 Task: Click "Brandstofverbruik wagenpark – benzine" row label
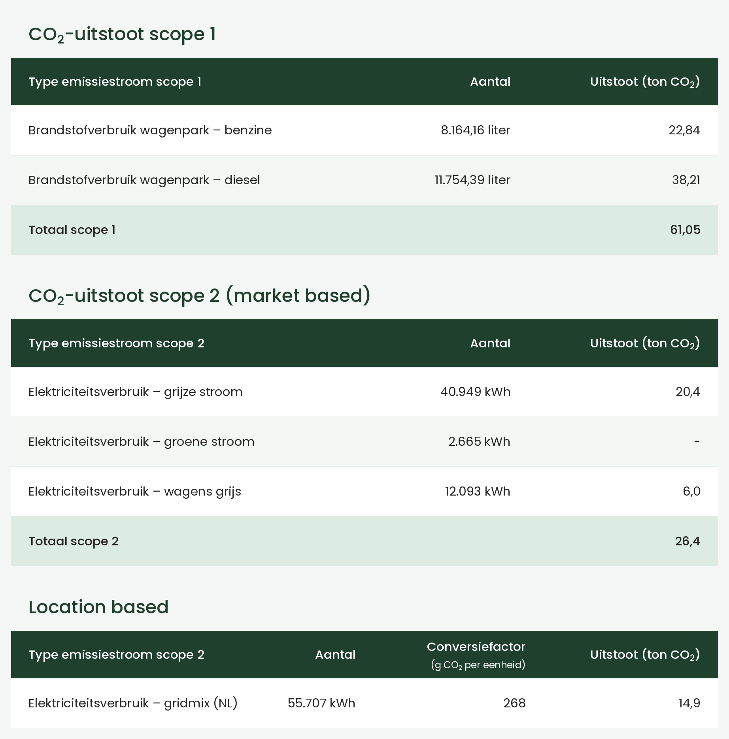click(x=150, y=130)
